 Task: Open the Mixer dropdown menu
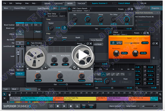7,8
